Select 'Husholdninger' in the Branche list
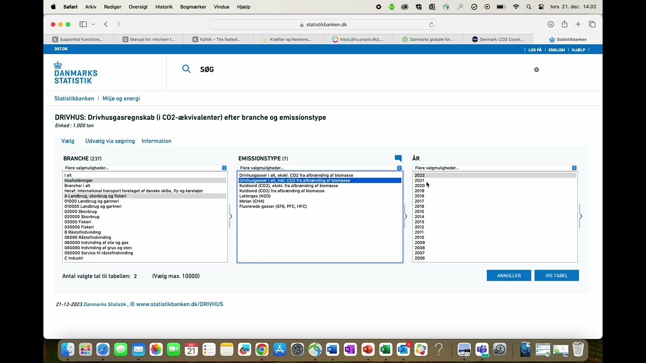The image size is (646, 363). [x=145, y=180]
